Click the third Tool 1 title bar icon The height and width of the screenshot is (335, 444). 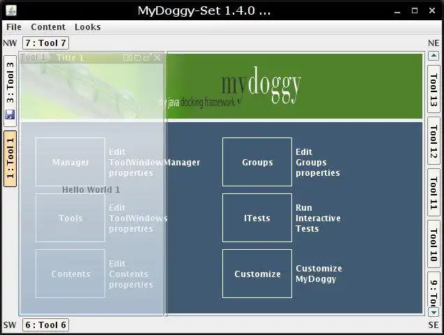146,58
